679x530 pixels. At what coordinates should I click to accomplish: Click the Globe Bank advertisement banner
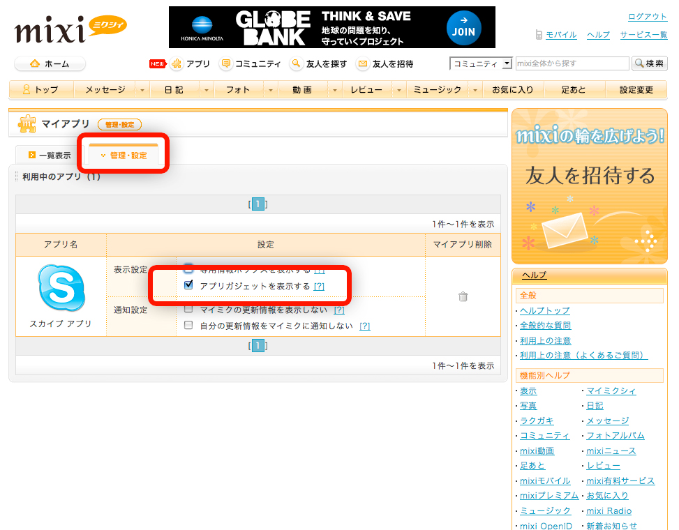click(x=332, y=27)
